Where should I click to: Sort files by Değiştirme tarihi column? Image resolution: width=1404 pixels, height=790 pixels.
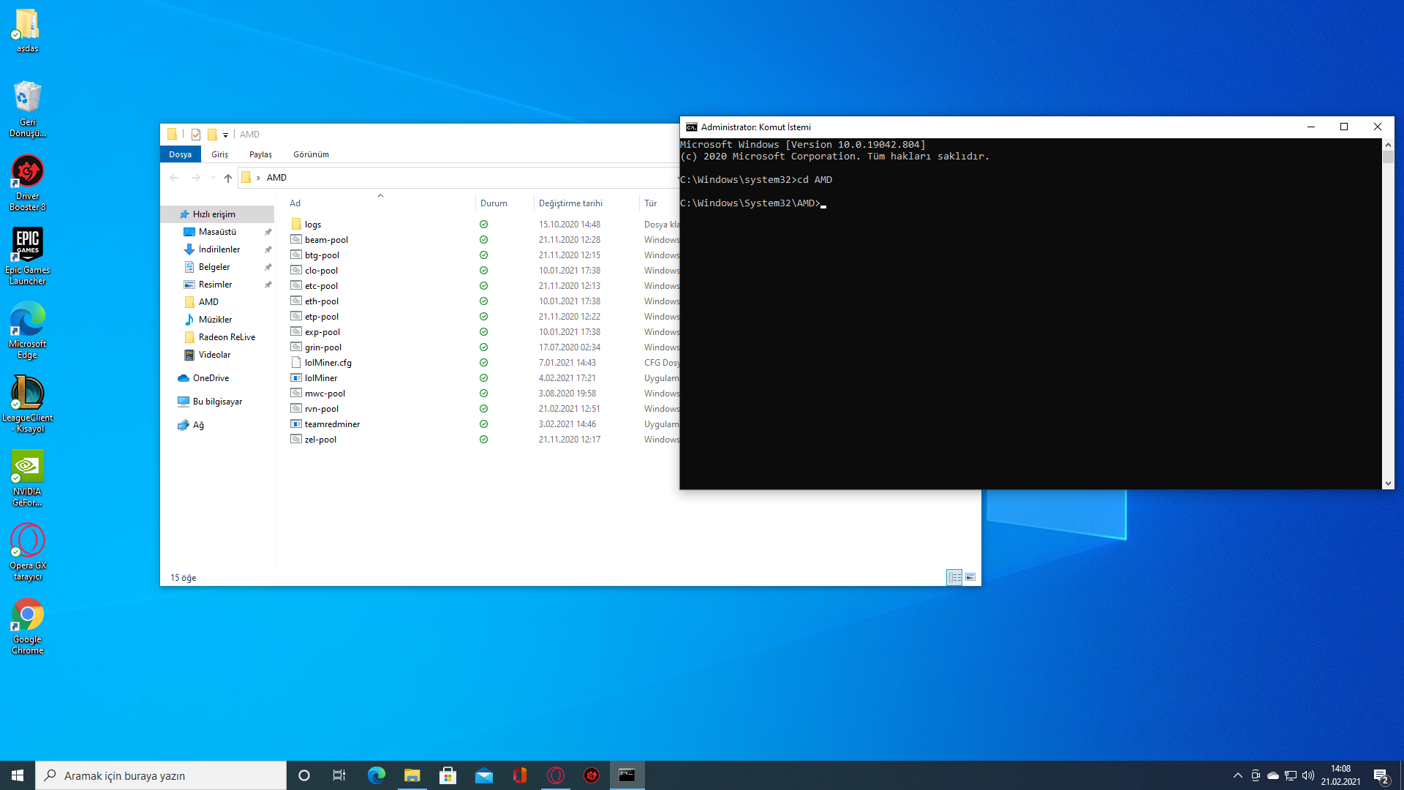570,203
